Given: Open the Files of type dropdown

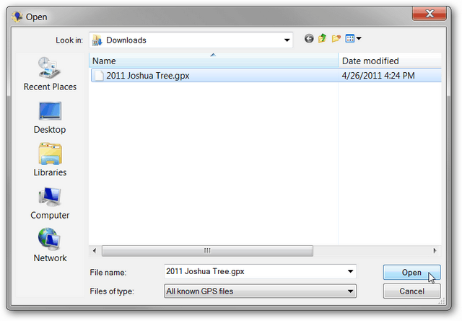Looking at the screenshot, I should (x=260, y=291).
